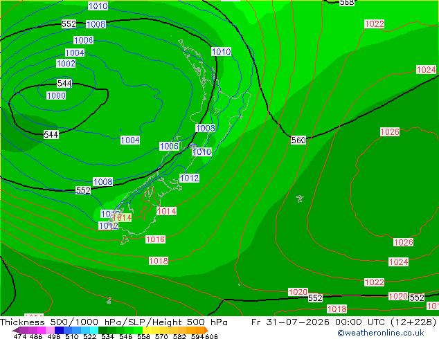Click the orange arrow tip ending the legend
Image resolution: width=439 pixels, height=339 pixels.
tap(206, 330)
